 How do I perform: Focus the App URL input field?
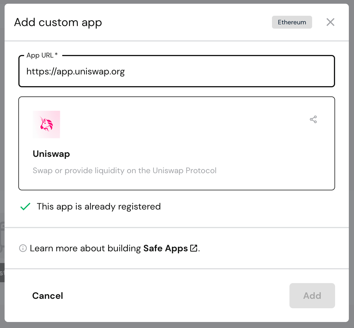click(x=177, y=71)
